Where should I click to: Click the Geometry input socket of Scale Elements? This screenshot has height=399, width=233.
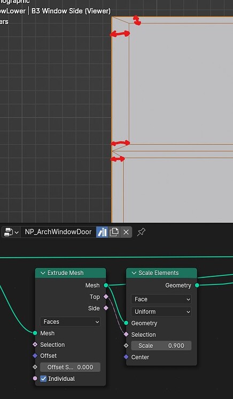(x=126, y=323)
